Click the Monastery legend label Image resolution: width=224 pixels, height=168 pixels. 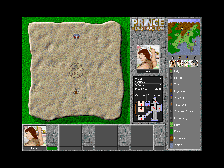point(181,118)
